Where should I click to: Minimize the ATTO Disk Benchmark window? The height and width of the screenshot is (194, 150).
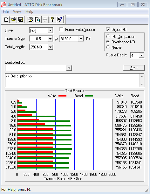122,5
